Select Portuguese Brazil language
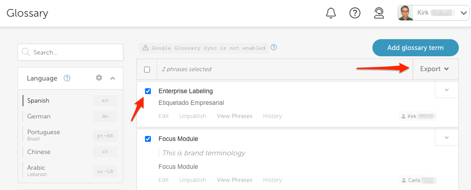This screenshot has width=471, height=190. point(43,134)
